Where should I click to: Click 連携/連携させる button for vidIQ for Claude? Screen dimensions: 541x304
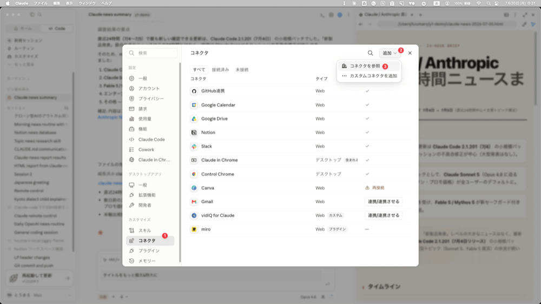click(384, 215)
